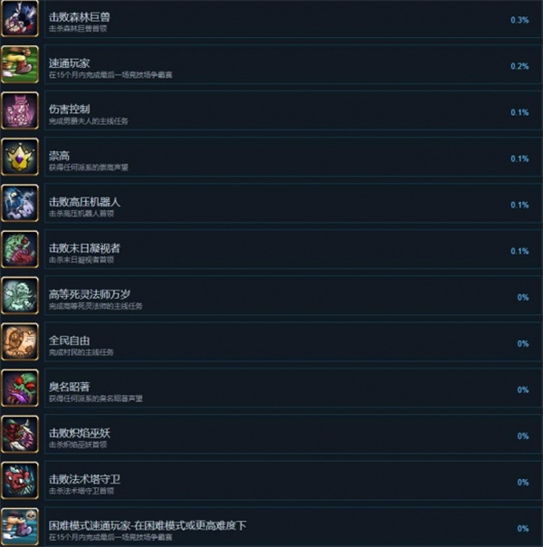Click the 崇高 crown achievement icon

tap(20, 157)
